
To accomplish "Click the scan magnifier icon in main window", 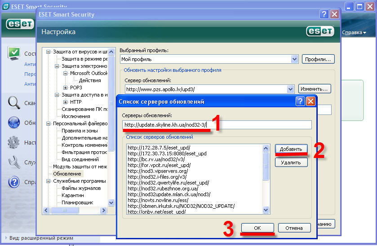I will click(x=13, y=103).
